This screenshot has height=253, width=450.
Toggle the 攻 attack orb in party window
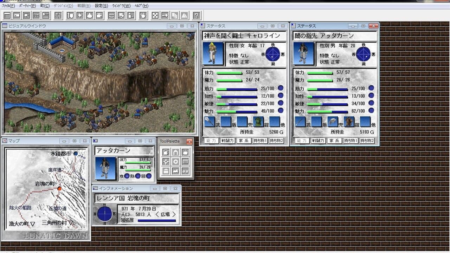(x=127, y=176)
